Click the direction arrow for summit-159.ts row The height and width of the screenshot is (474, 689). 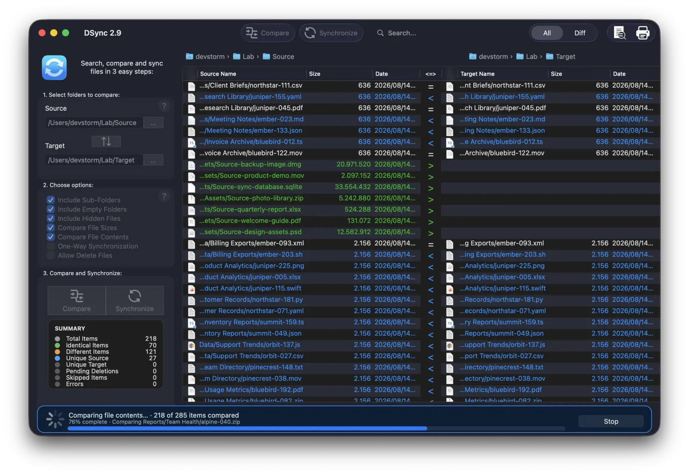tap(431, 323)
